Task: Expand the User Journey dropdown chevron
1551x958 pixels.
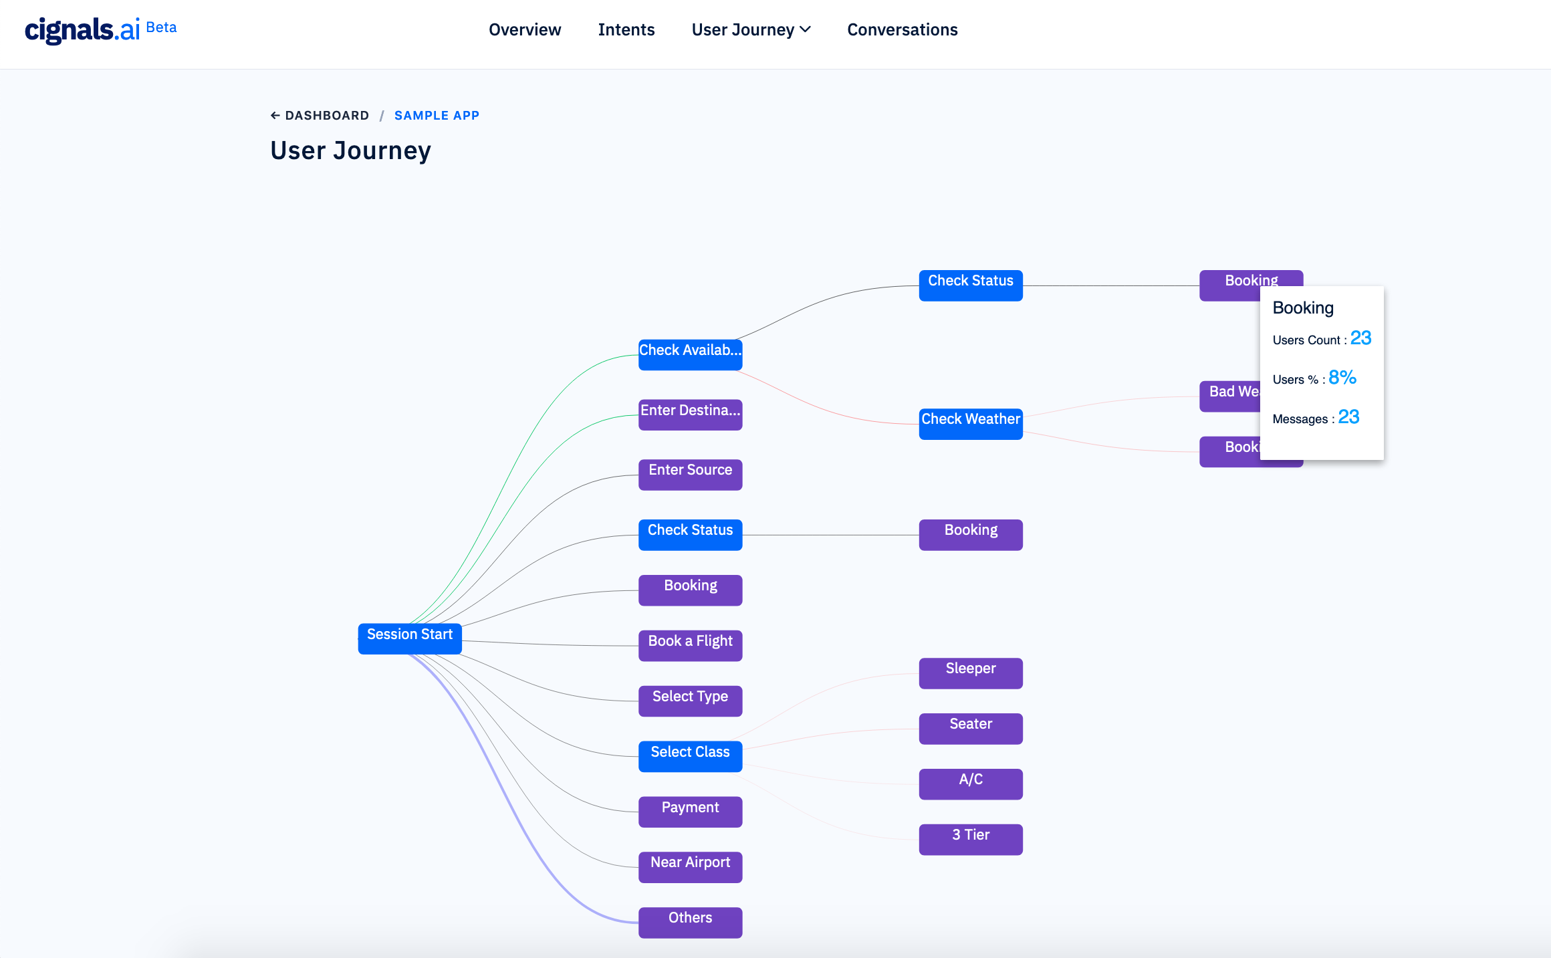Action: tap(806, 29)
